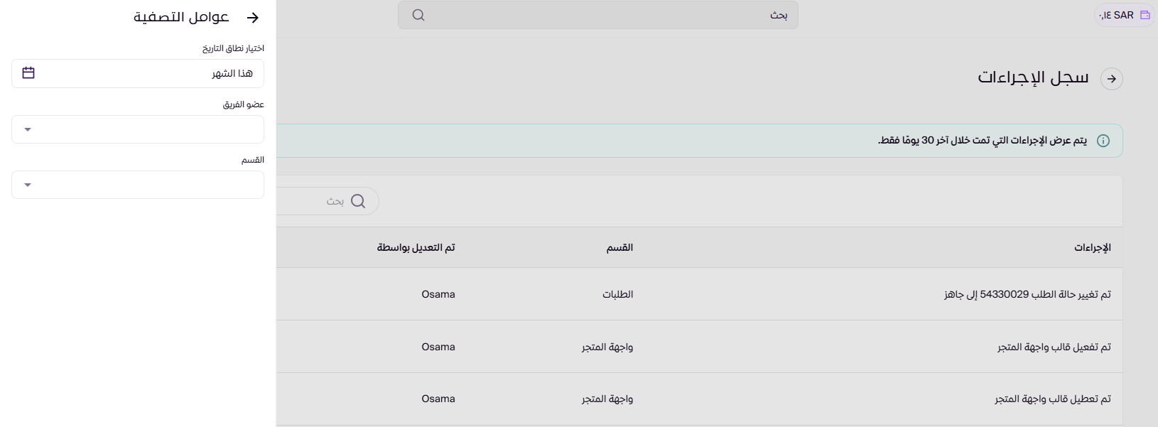
Task: Click الطلبات in the first row
Action: [617, 294]
